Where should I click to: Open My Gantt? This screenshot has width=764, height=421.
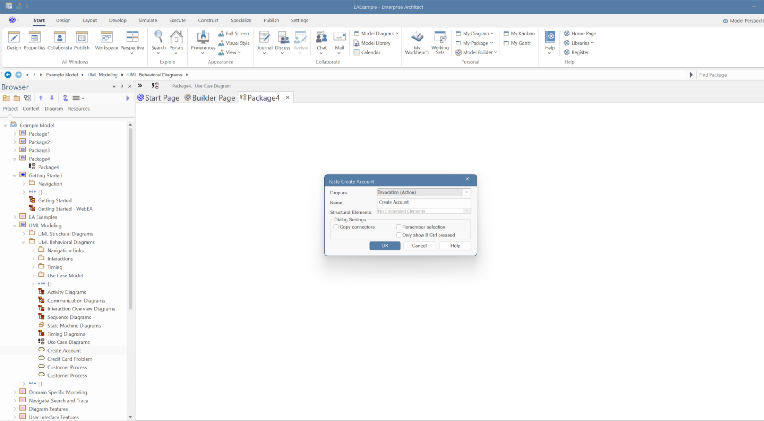click(x=517, y=43)
